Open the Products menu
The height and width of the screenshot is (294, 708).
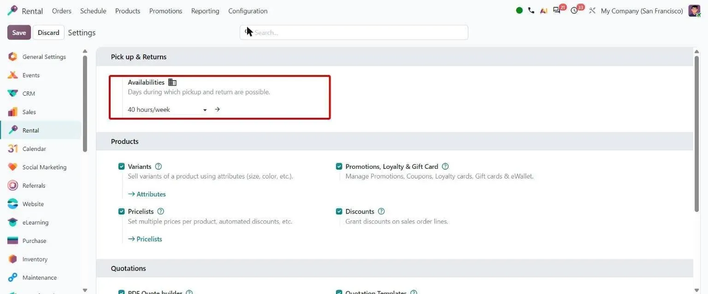(x=128, y=11)
